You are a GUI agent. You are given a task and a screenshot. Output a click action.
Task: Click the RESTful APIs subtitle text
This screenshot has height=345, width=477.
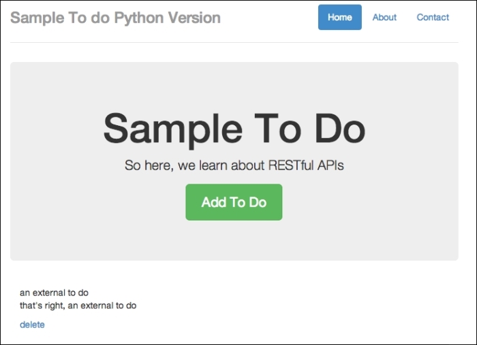pyautogui.click(x=234, y=165)
